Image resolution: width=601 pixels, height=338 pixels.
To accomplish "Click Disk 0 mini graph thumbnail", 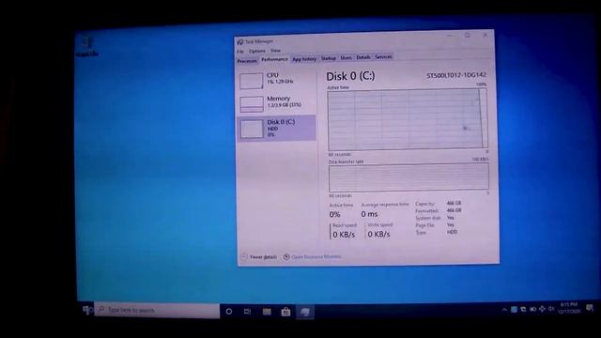I will click(253, 130).
